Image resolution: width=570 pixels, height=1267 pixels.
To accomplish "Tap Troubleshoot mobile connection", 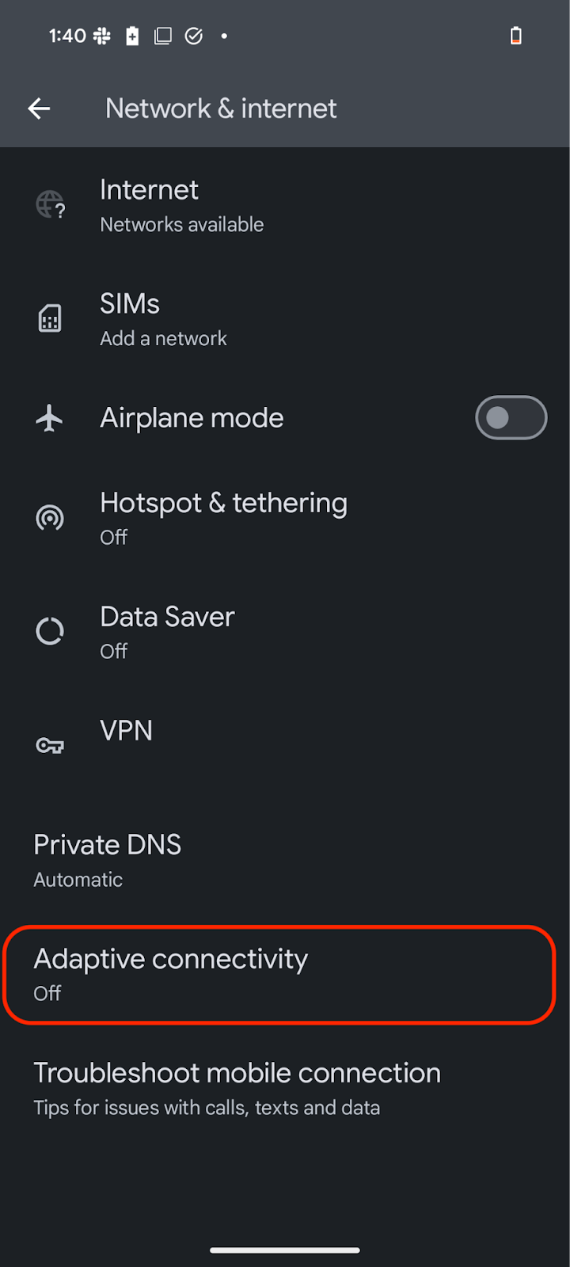I will (237, 1088).
